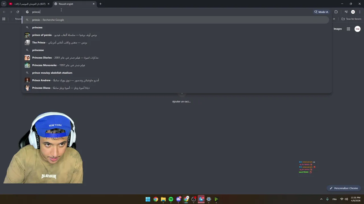Expand hidden bookmarks with double-chevron
Image resolution: width=364 pixels, height=204 pixels.
(x=334, y=19)
